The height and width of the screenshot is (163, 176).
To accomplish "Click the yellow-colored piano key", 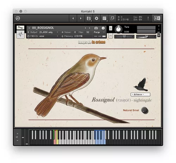I will click(x=57, y=142).
